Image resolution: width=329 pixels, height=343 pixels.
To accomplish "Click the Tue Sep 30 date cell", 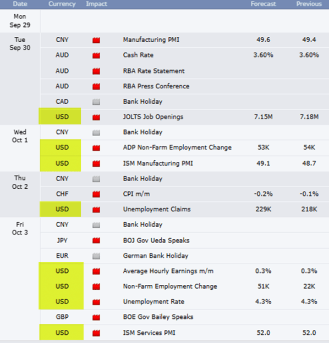I will tap(20, 44).
